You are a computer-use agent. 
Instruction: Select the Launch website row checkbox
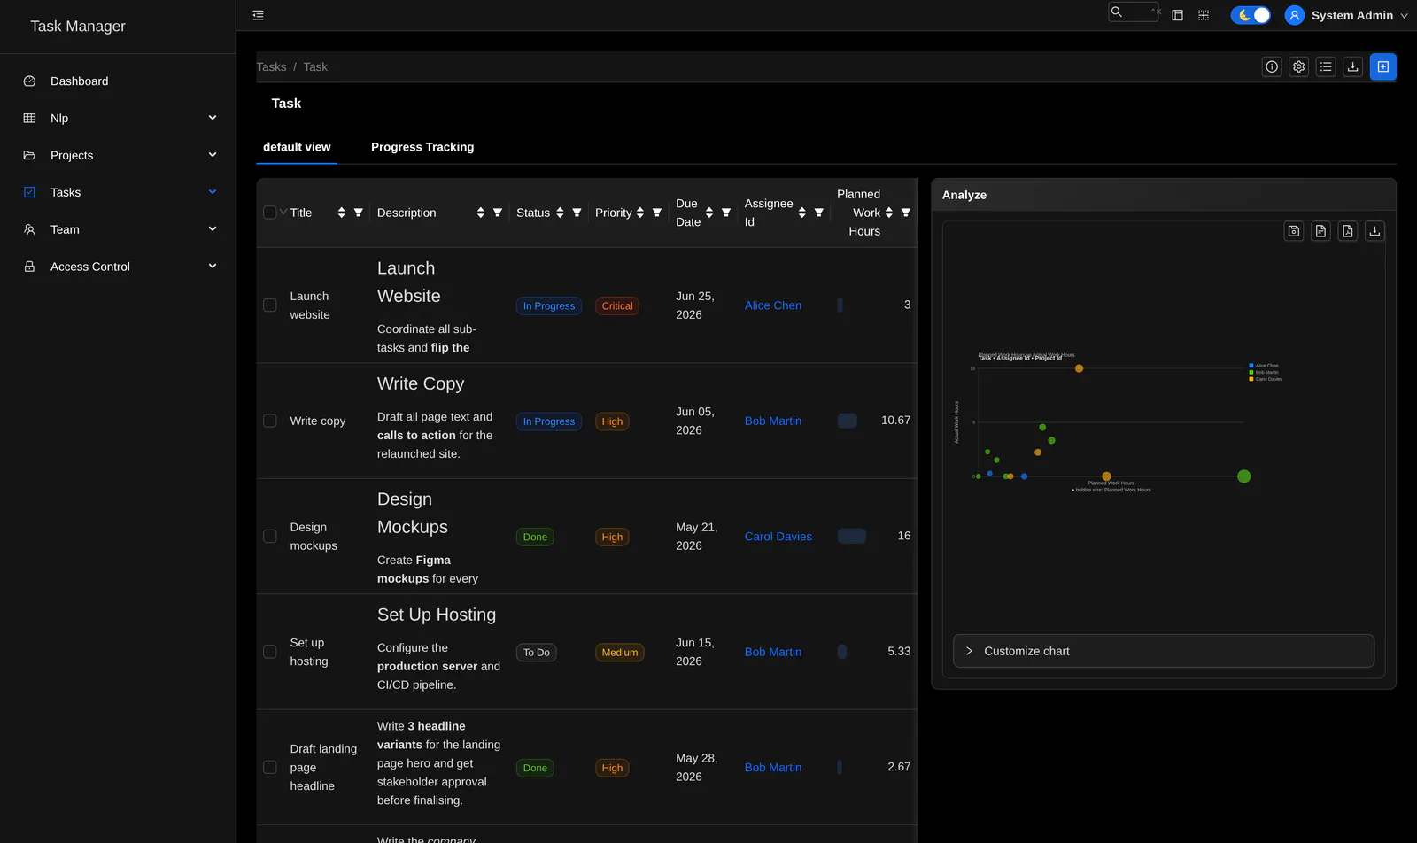click(270, 305)
